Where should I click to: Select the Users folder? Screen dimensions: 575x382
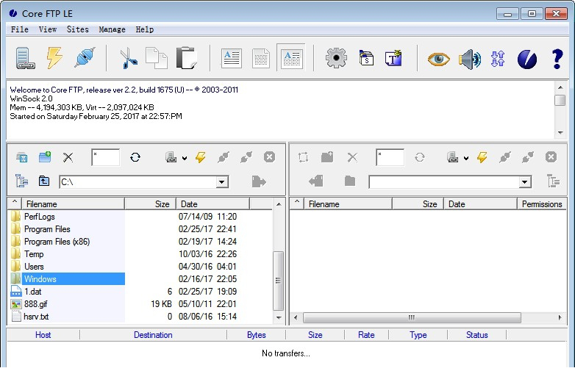[x=68, y=266]
